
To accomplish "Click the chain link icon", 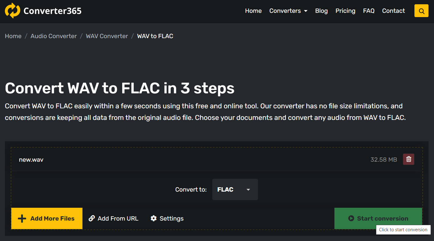I will [92, 218].
